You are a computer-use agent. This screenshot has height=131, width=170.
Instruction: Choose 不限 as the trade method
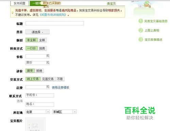60,79
